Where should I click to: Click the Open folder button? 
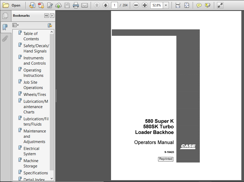pos(12,5)
